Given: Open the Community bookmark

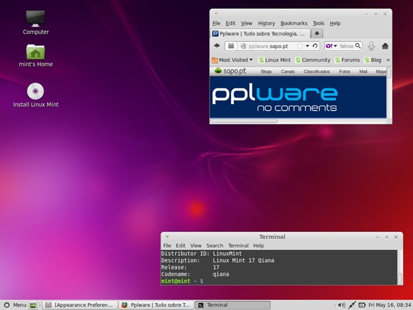Looking at the screenshot, I should pyautogui.click(x=312, y=60).
